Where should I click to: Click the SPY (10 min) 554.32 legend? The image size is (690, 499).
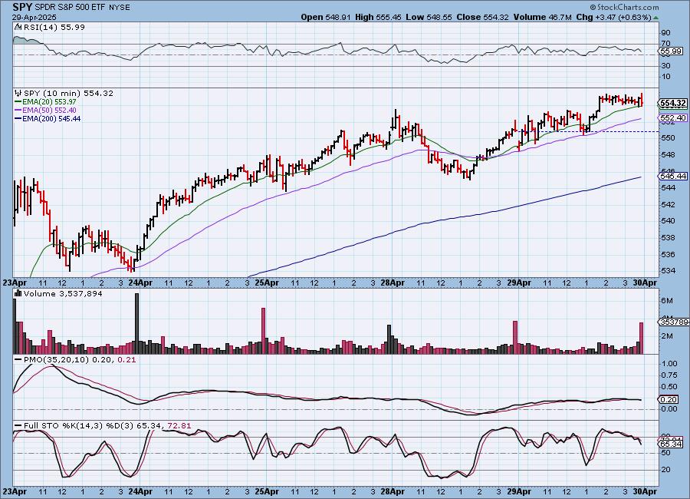pyautogui.click(x=69, y=94)
